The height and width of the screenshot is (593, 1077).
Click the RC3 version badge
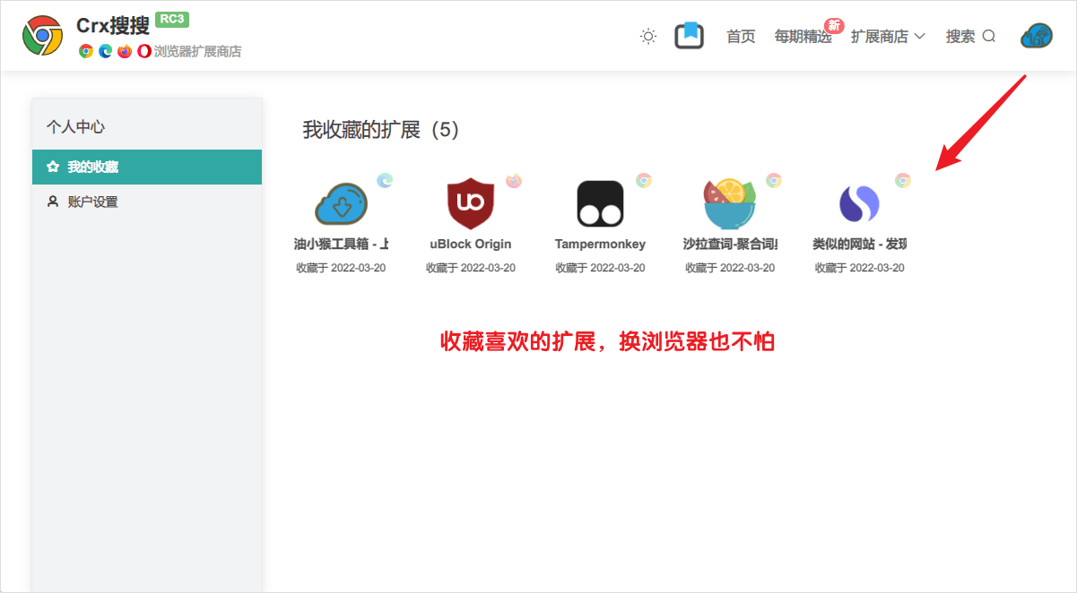pos(172,20)
